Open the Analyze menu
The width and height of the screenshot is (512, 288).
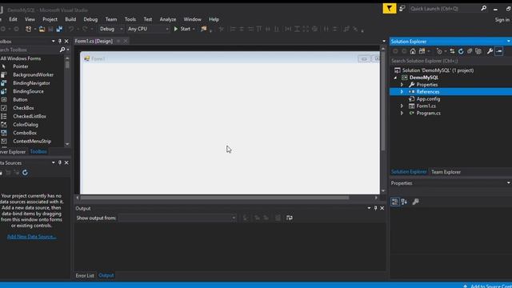168,19
